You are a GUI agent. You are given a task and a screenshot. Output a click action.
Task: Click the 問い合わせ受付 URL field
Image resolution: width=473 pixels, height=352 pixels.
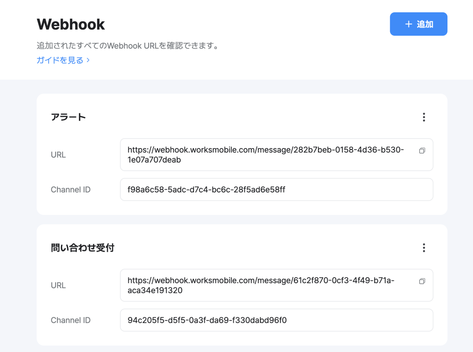(x=276, y=285)
